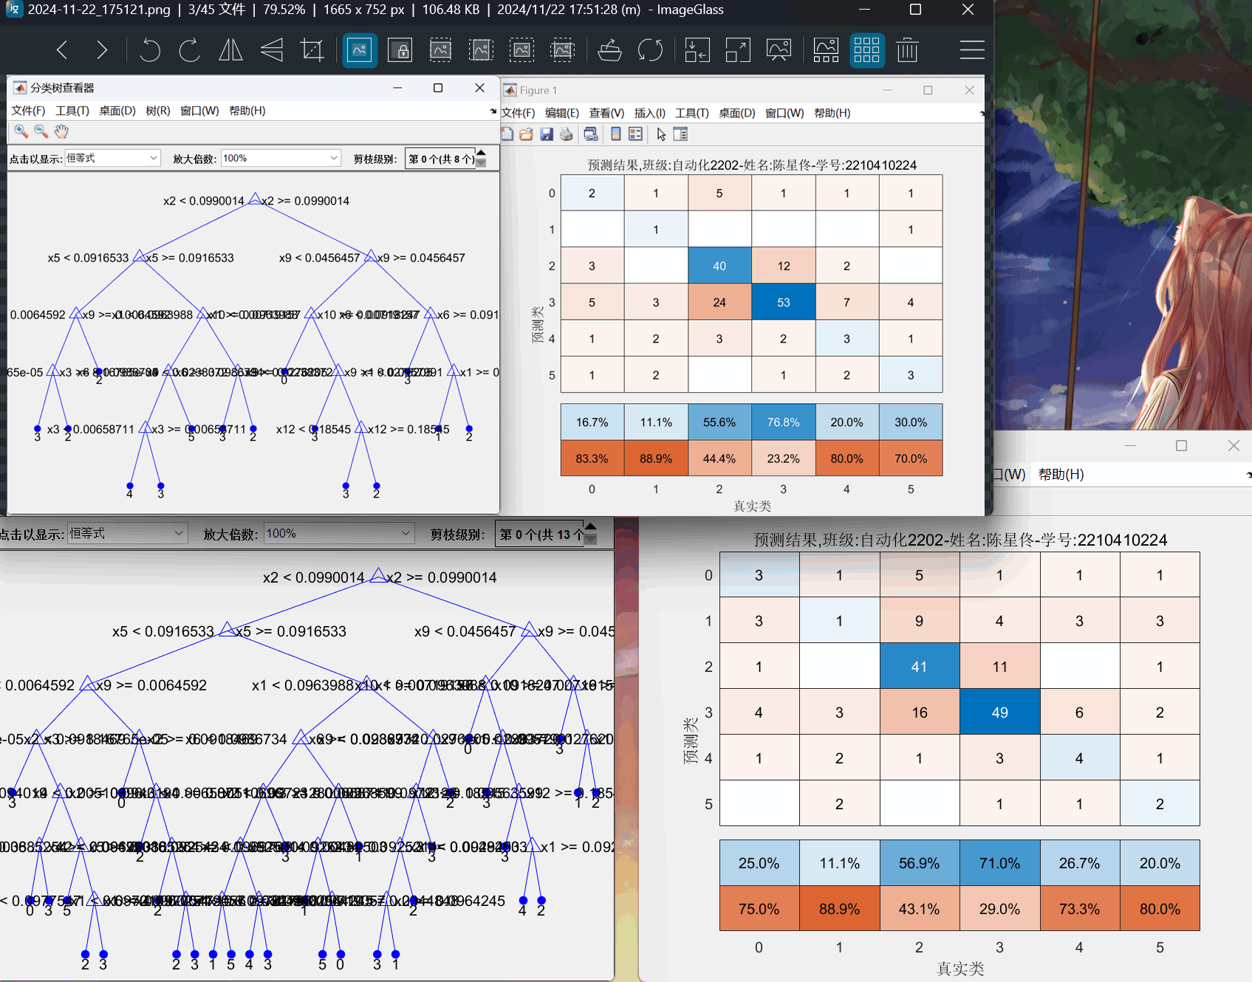Flip the image horizontally
The width and height of the screenshot is (1252, 982).
coord(230,50)
